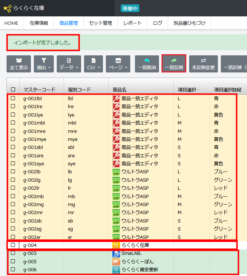Toggle the select-all checkbox in the table header
The image size is (247, 276).
click(13, 90)
